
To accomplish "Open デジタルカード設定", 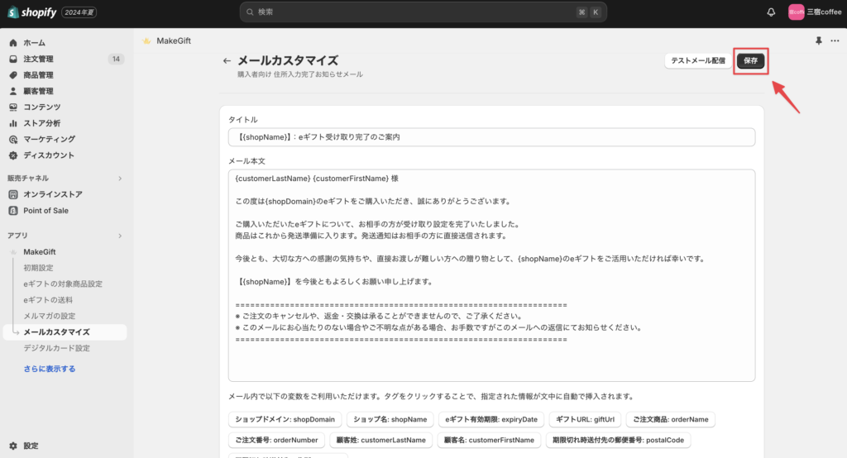I will (57, 348).
